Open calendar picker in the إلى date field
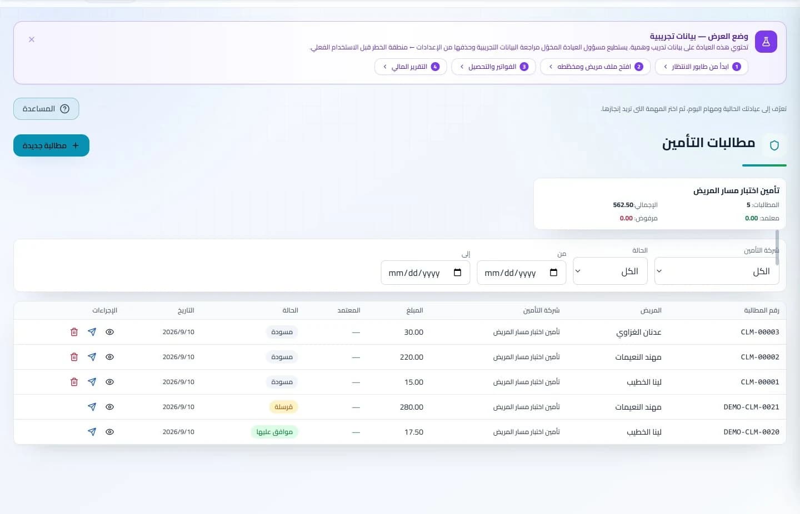800x514 pixels. tap(457, 273)
